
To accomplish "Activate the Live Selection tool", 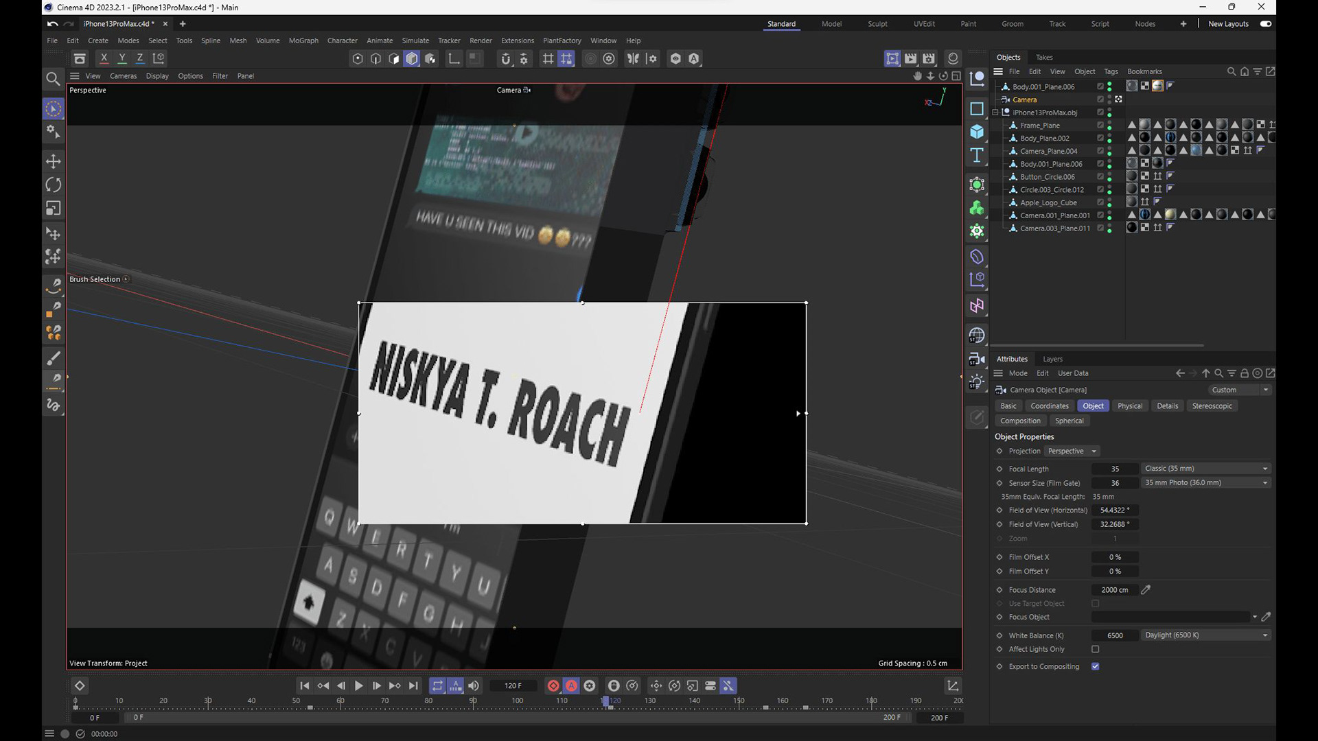I will tap(53, 108).
